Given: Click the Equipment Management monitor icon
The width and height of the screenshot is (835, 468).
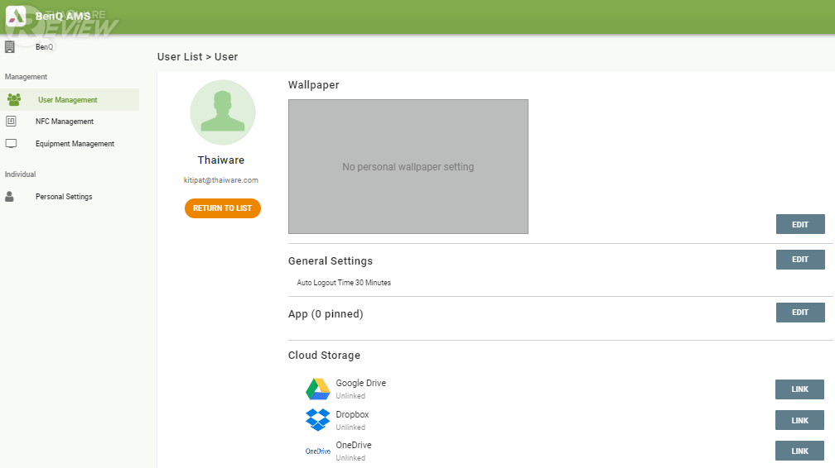Looking at the screenshot, I should 11,144.
